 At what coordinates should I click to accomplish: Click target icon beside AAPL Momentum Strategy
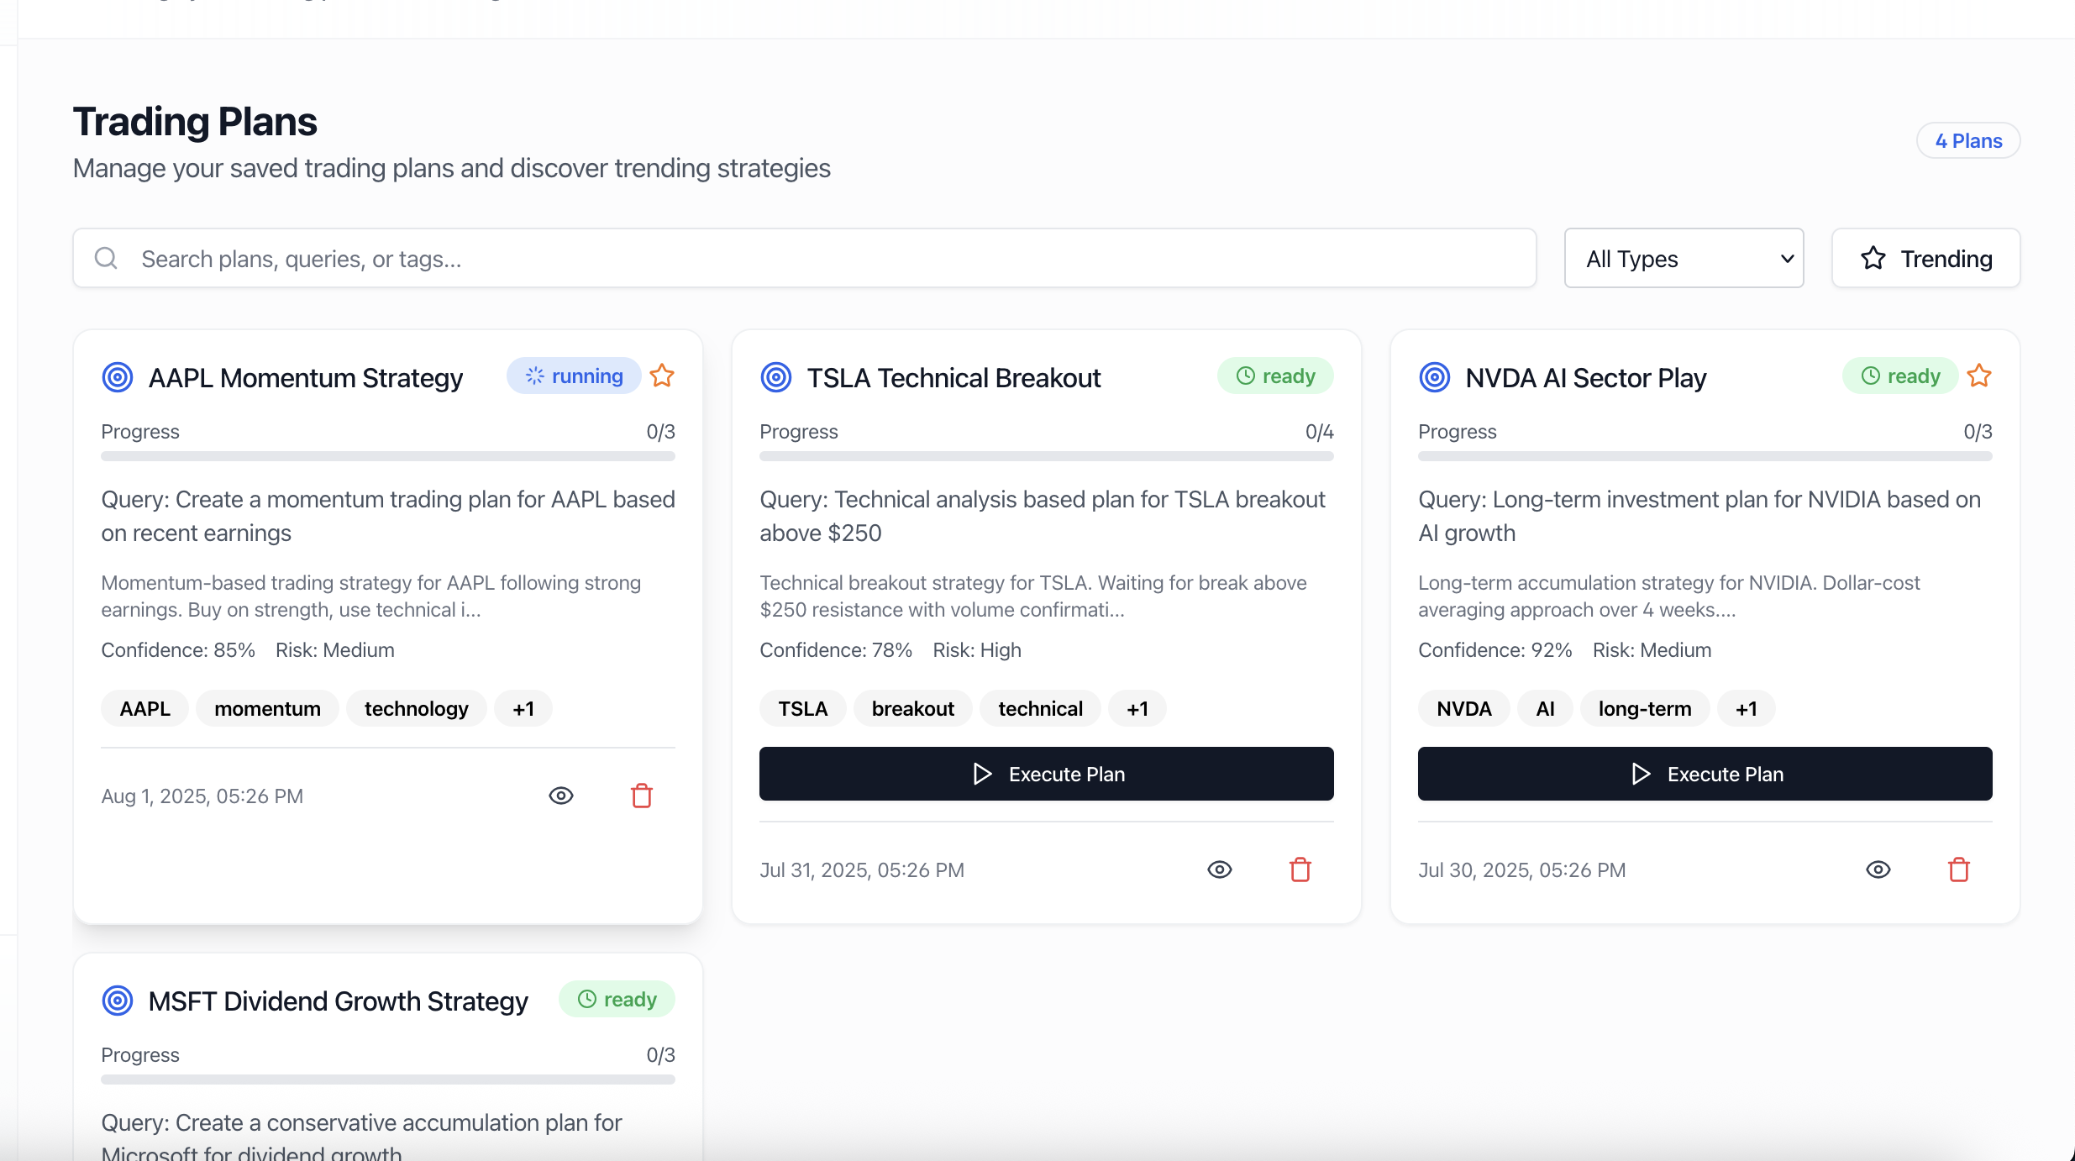coord(118,377)
